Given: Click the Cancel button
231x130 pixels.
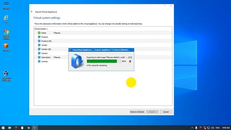Looking at the screenshot, I should 166,112.
